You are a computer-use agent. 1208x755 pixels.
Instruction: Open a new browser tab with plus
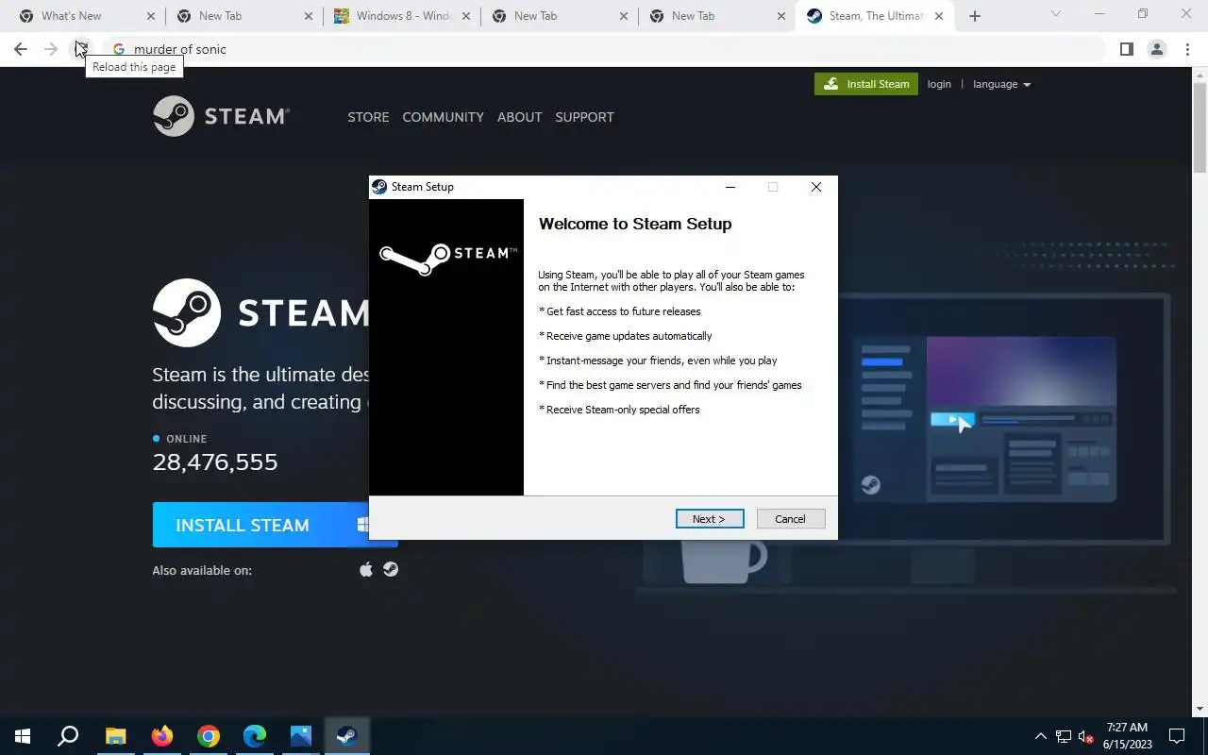point(975,16)
